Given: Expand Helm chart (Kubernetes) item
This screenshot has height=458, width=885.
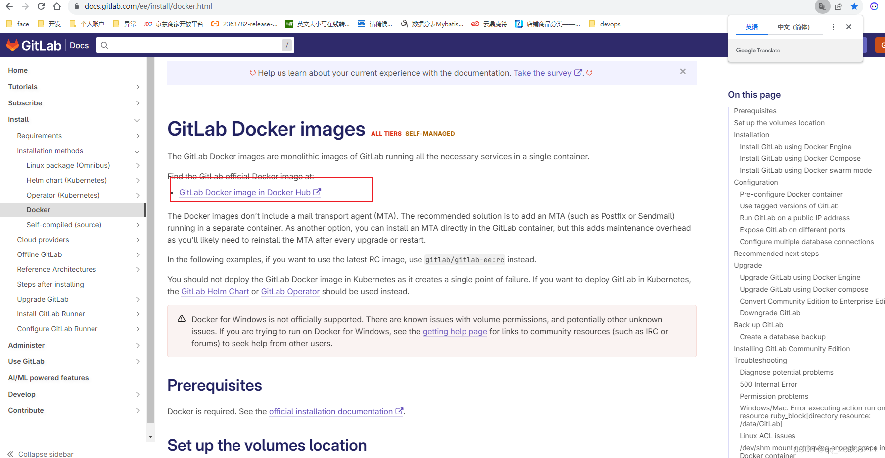Looking at the screenshot, I should (138, 180).
